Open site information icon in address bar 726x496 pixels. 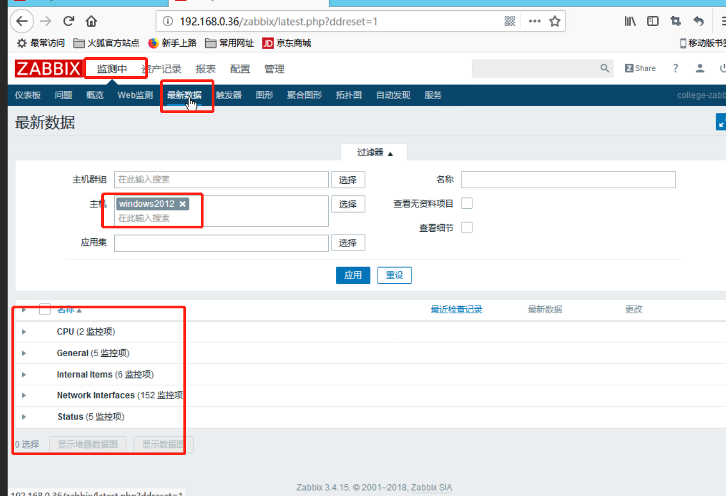(x=168, y=21)
